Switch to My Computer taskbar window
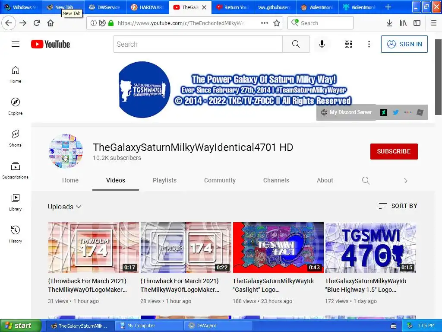442x332 pixels. click(149, 326)
